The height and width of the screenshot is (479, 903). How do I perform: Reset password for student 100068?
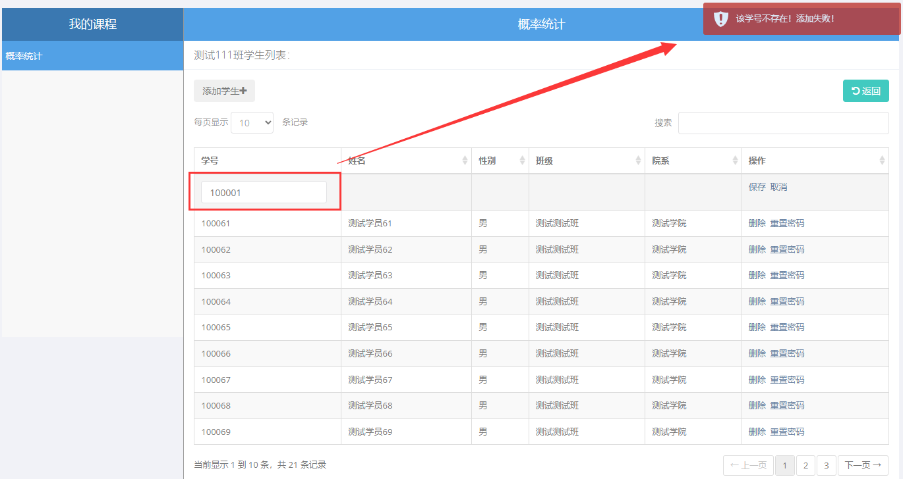pyautogui.click(x=788, y=405)
